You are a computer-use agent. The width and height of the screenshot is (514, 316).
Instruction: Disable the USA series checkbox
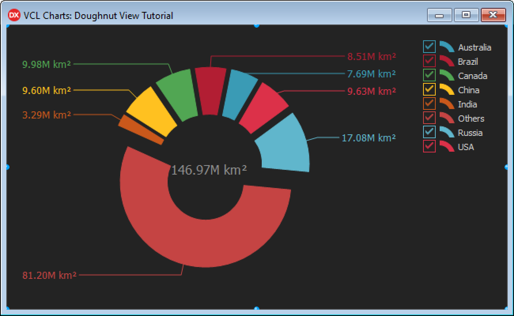point(429,146)
